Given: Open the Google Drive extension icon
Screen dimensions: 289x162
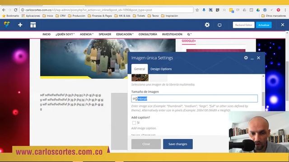Looking at the screenshot, I should click(x=258, y=10).
